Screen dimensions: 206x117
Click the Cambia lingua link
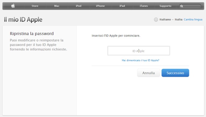193,19
